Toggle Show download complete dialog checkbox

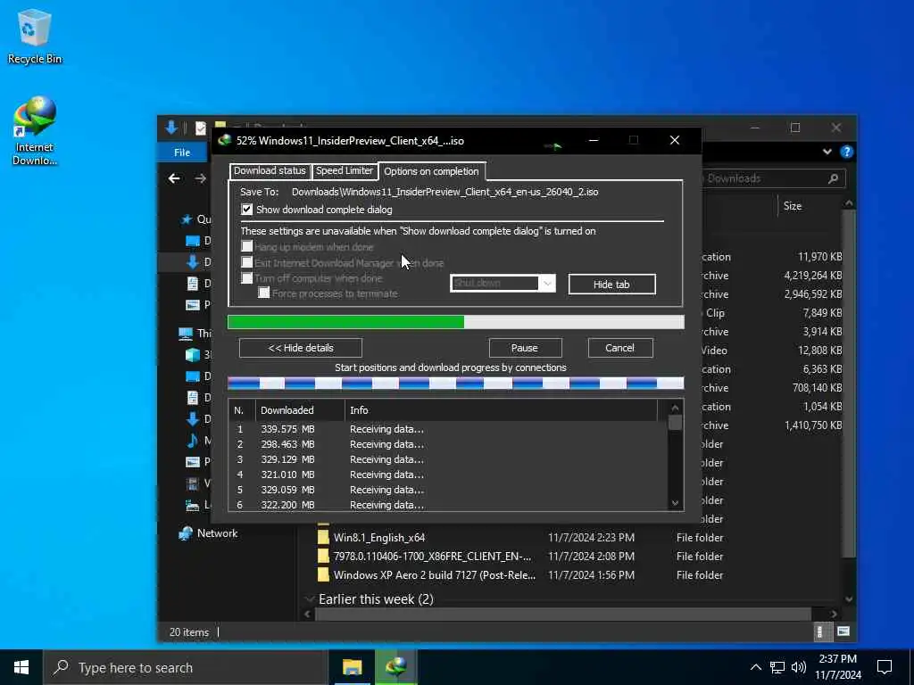pos(246,209)
